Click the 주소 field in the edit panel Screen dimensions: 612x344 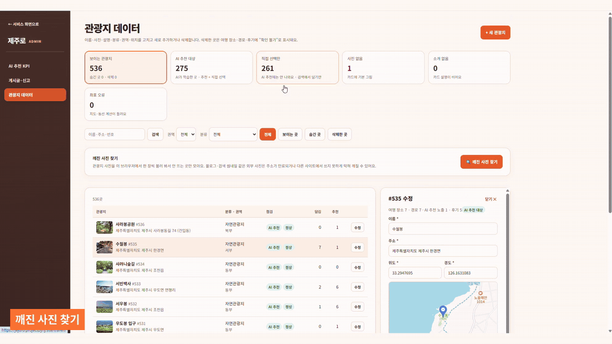pyautogui.click(x=443, y=251)
